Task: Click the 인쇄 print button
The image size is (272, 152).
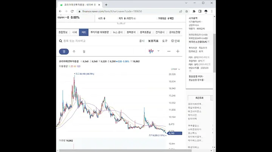Action: (x=175, y=41)
